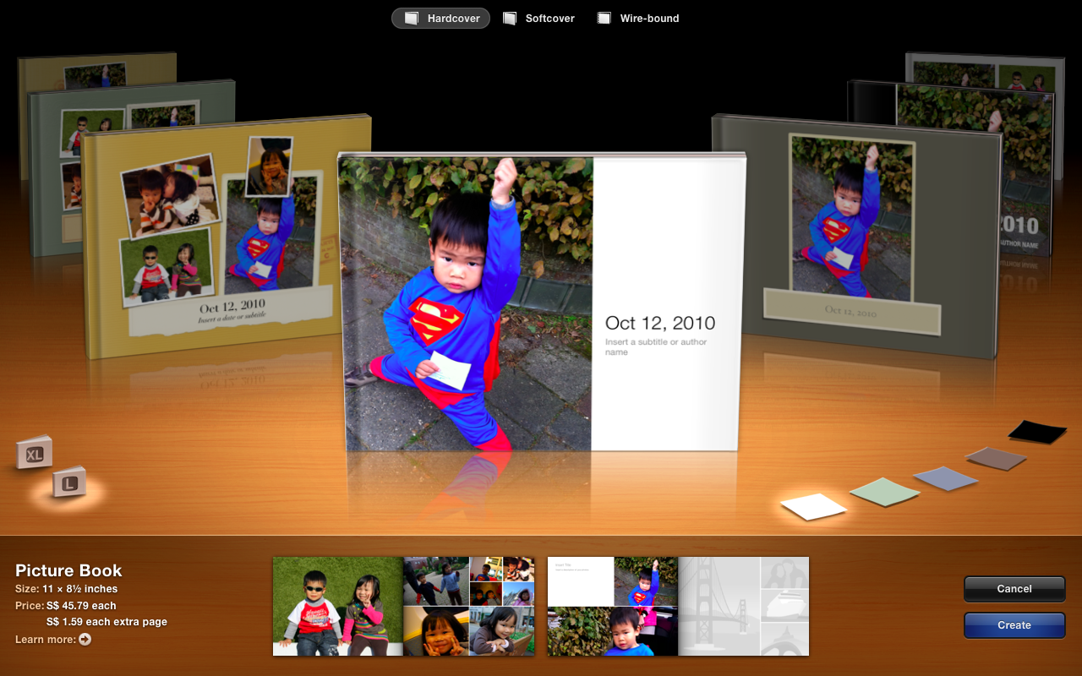Select the Hardcover book type
This screenshot has height=676, width=1082.
(x=440, y=18)
